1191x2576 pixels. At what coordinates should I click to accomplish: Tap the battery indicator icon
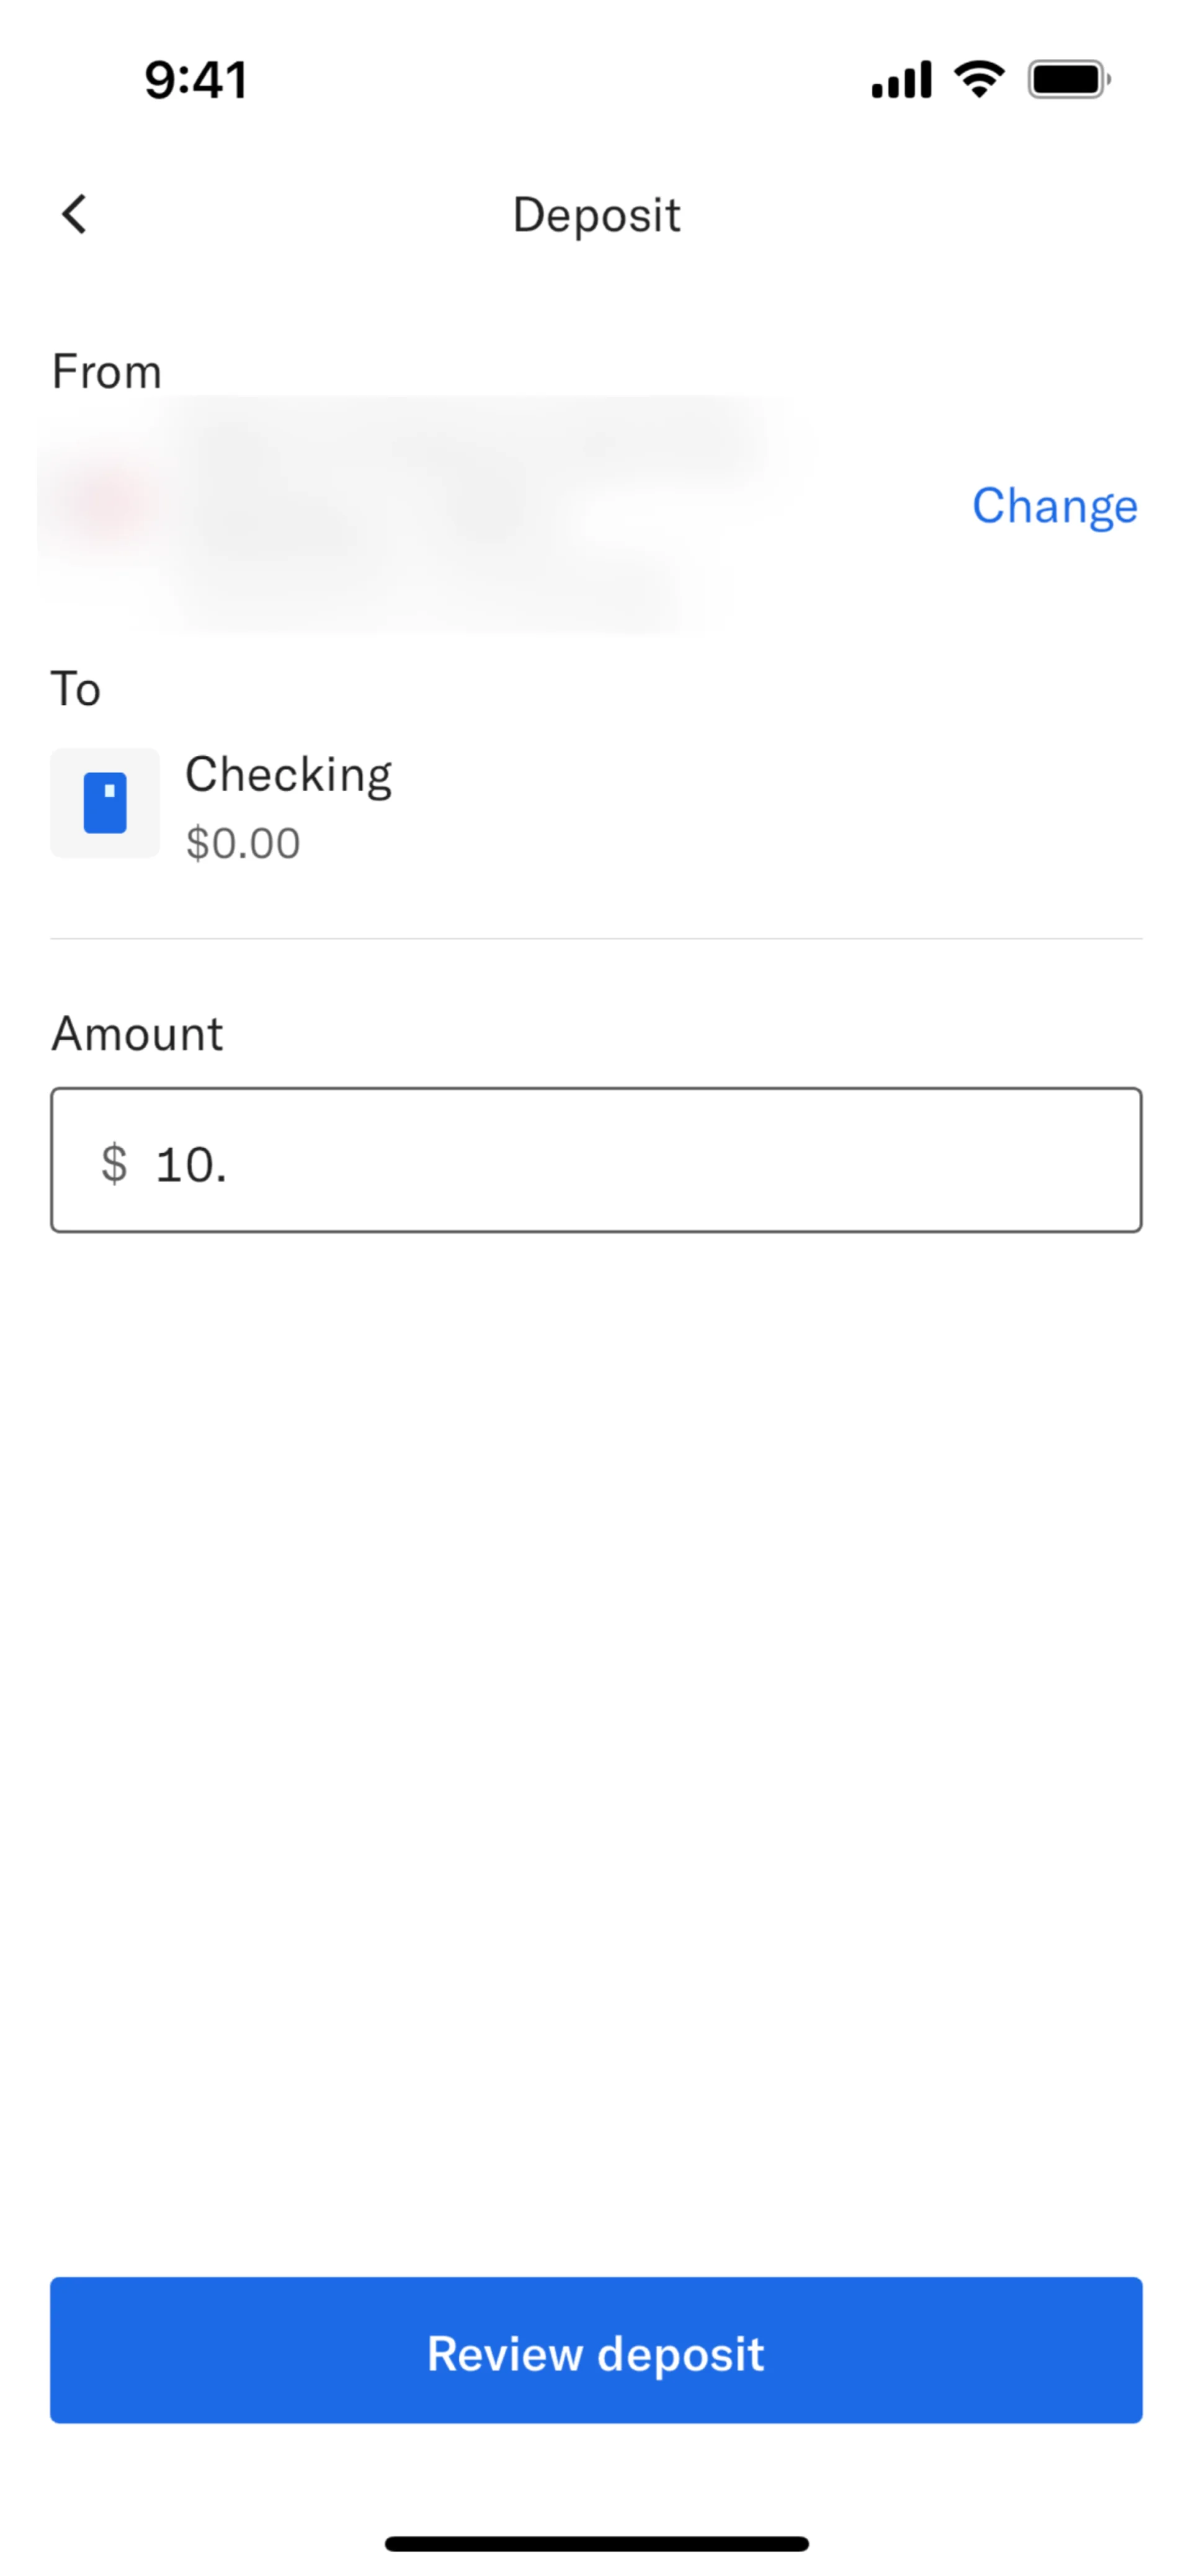pos(1068,79)
